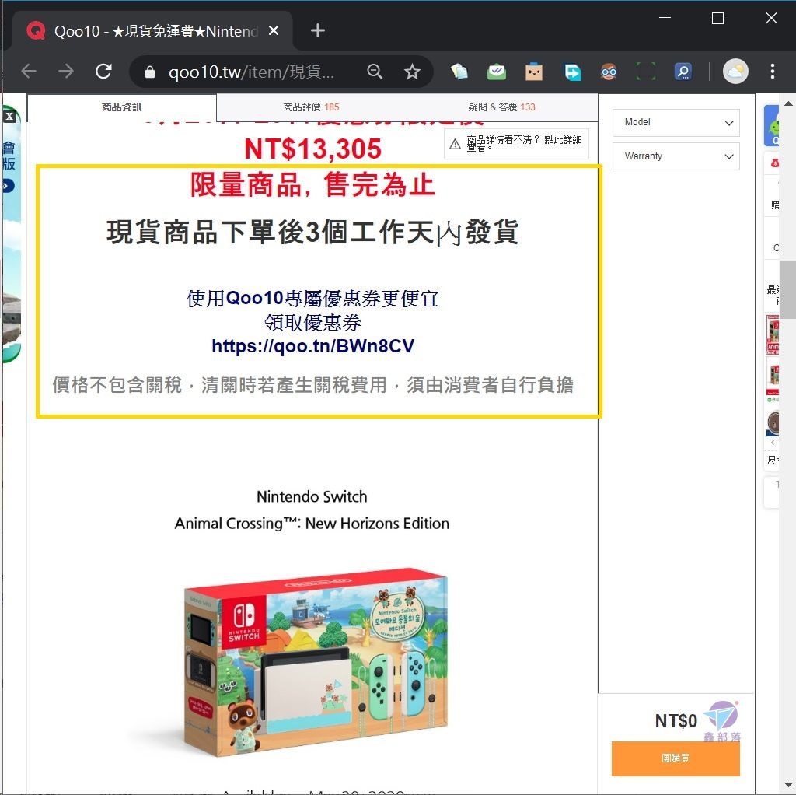Switch to 商品資訊 tab
The width and height of the screenshot is (796, 795).
point(122,107)
